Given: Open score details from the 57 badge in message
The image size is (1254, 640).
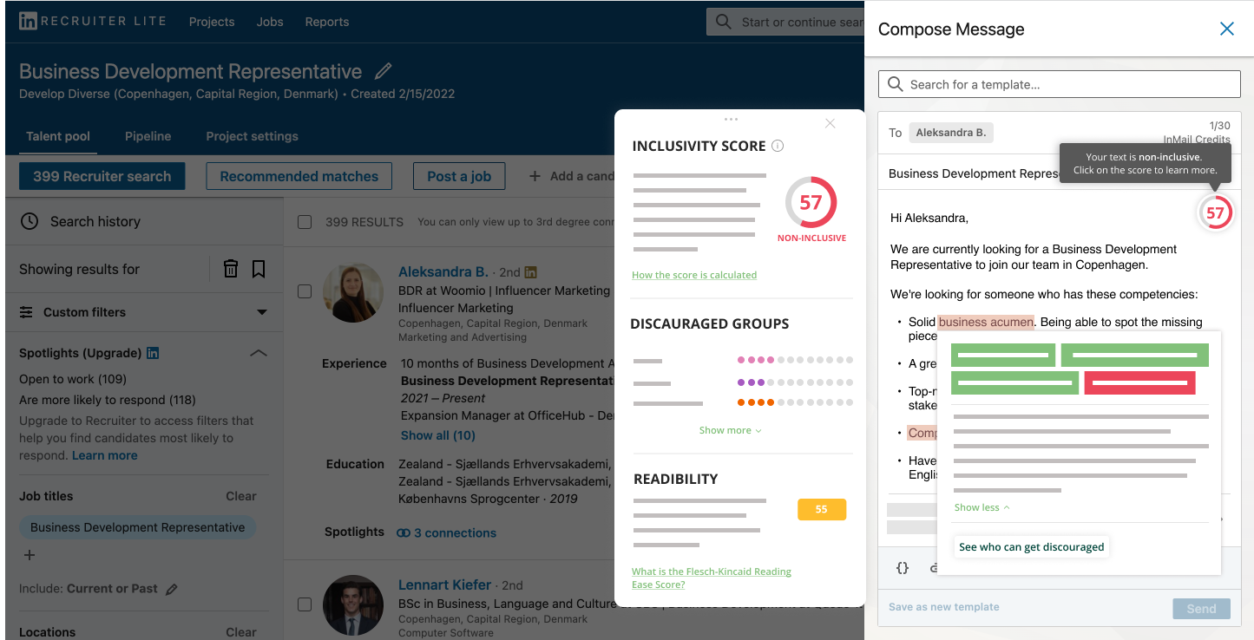Looking at the screenshot, I should click(x=1215, y=212).
